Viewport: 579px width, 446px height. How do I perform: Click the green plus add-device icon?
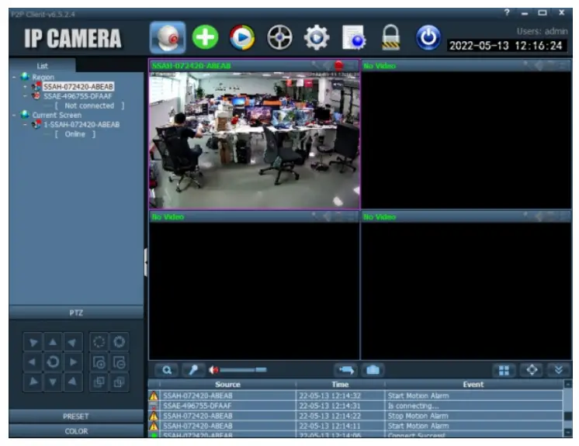(206, 37)
